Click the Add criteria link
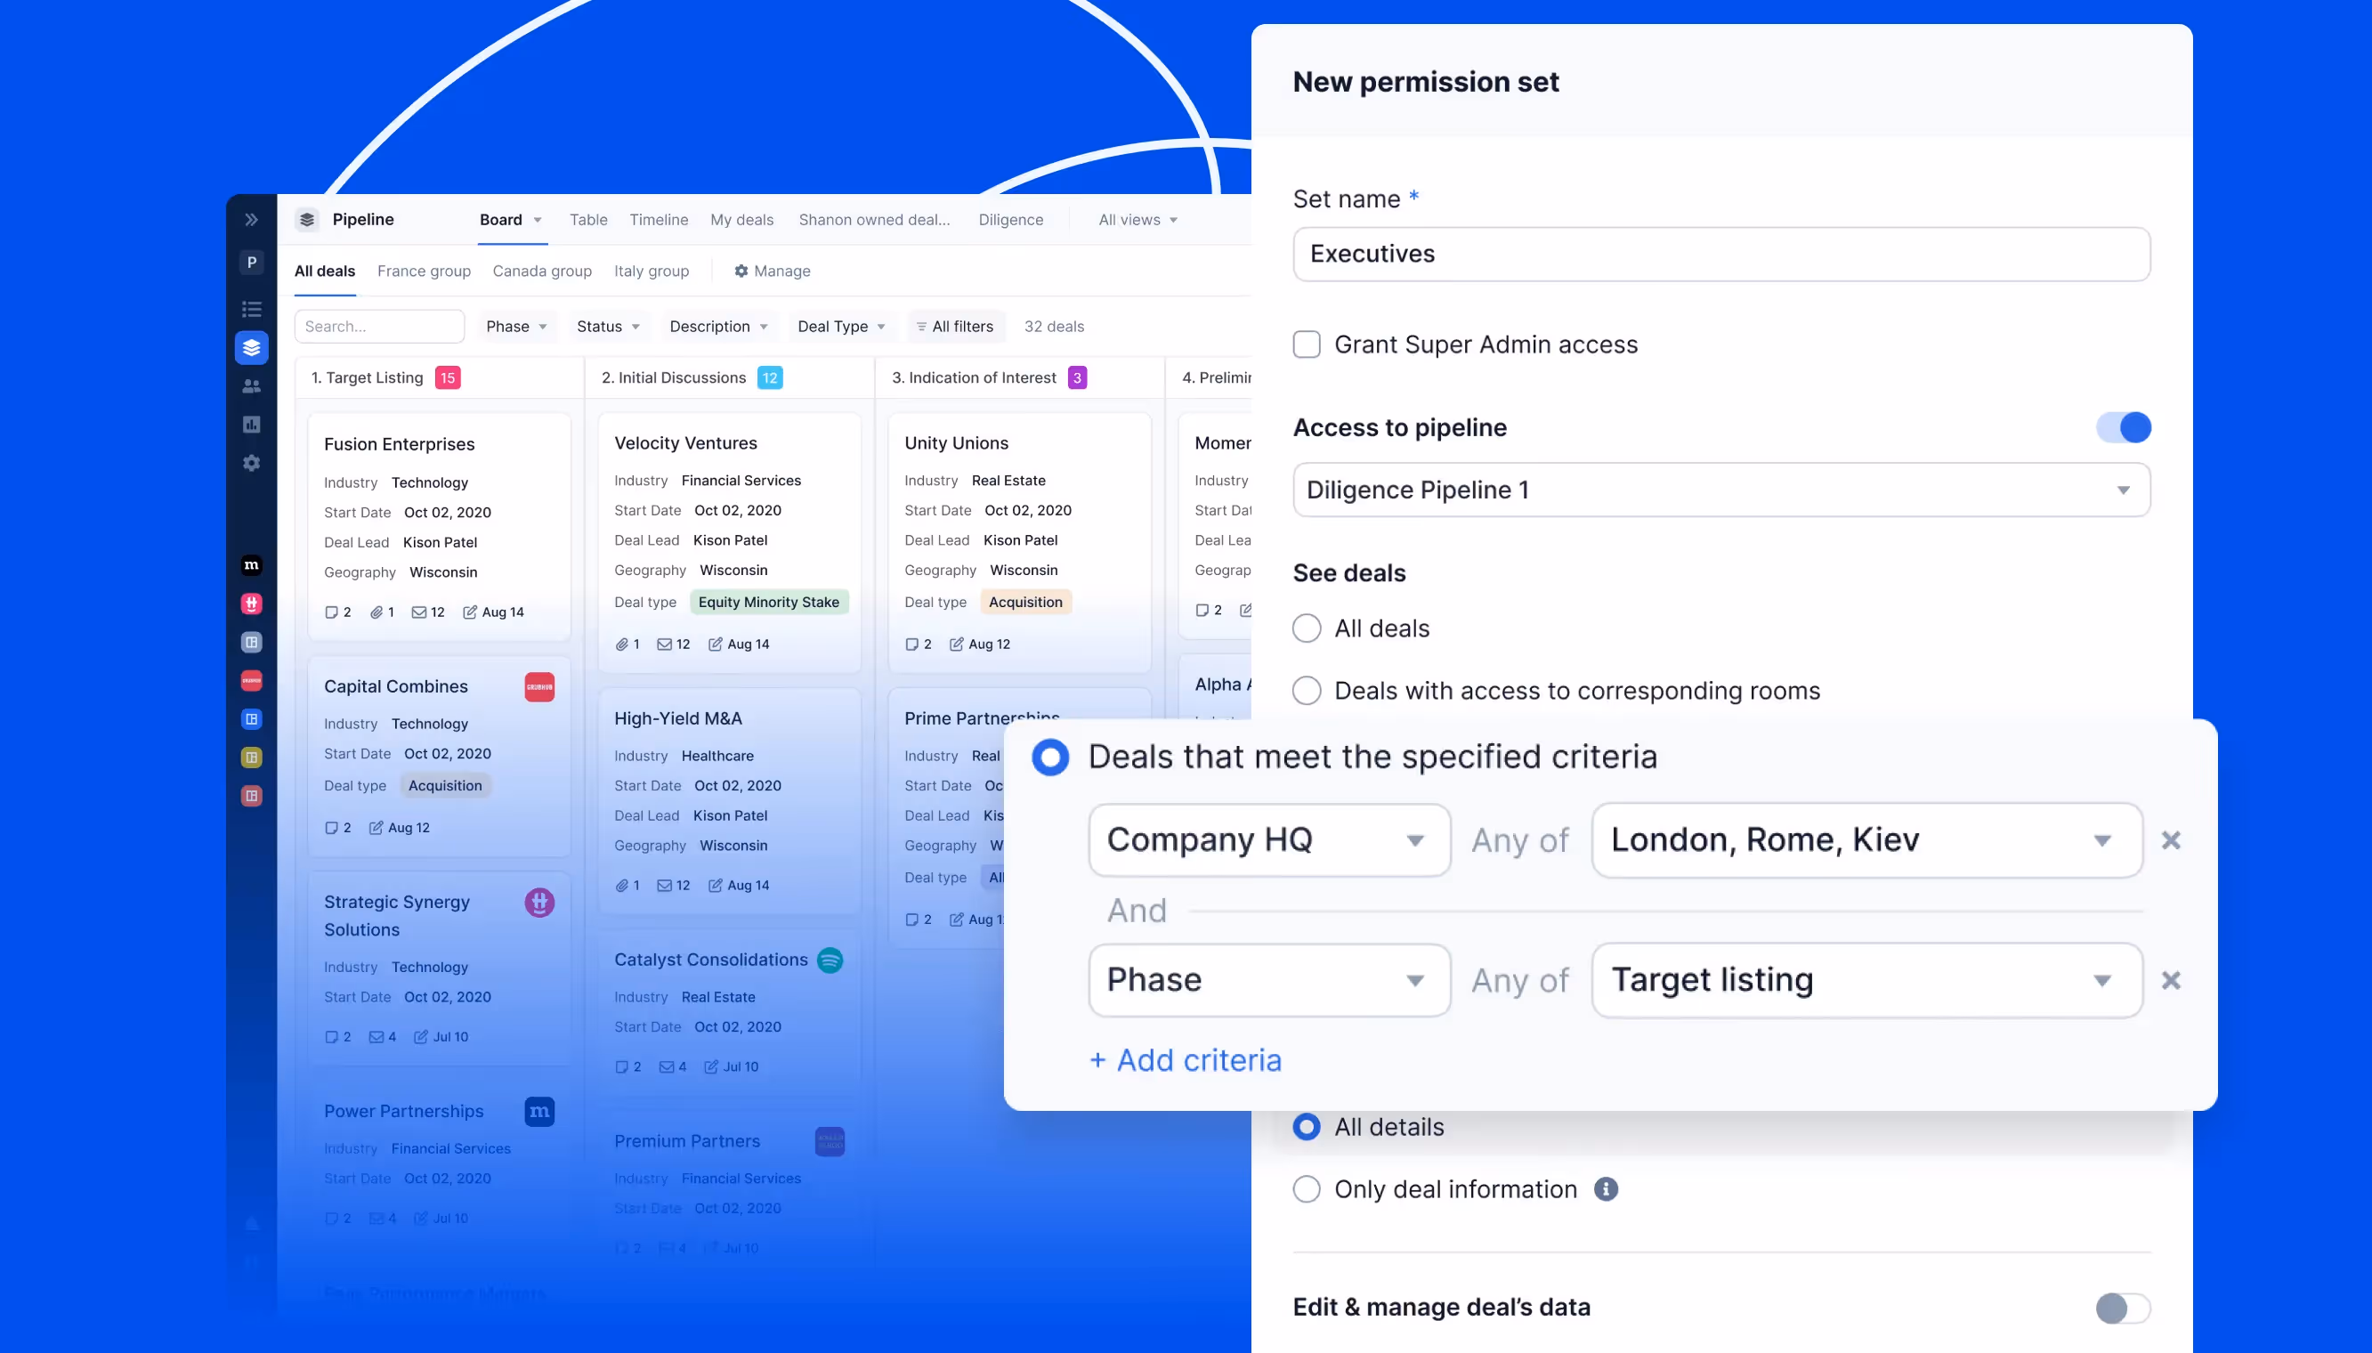This screenshot has width=2372, height=1353. [1186, 1060]
